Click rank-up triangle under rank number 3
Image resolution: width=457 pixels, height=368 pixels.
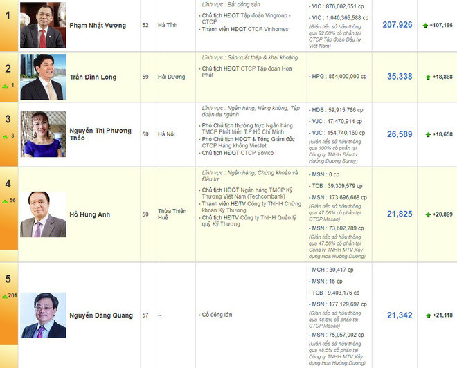click(4, 136)
